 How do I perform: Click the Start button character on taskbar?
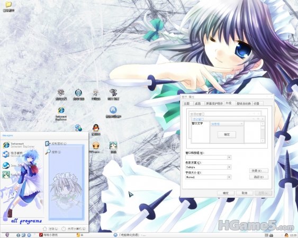(x=7, y=235)
